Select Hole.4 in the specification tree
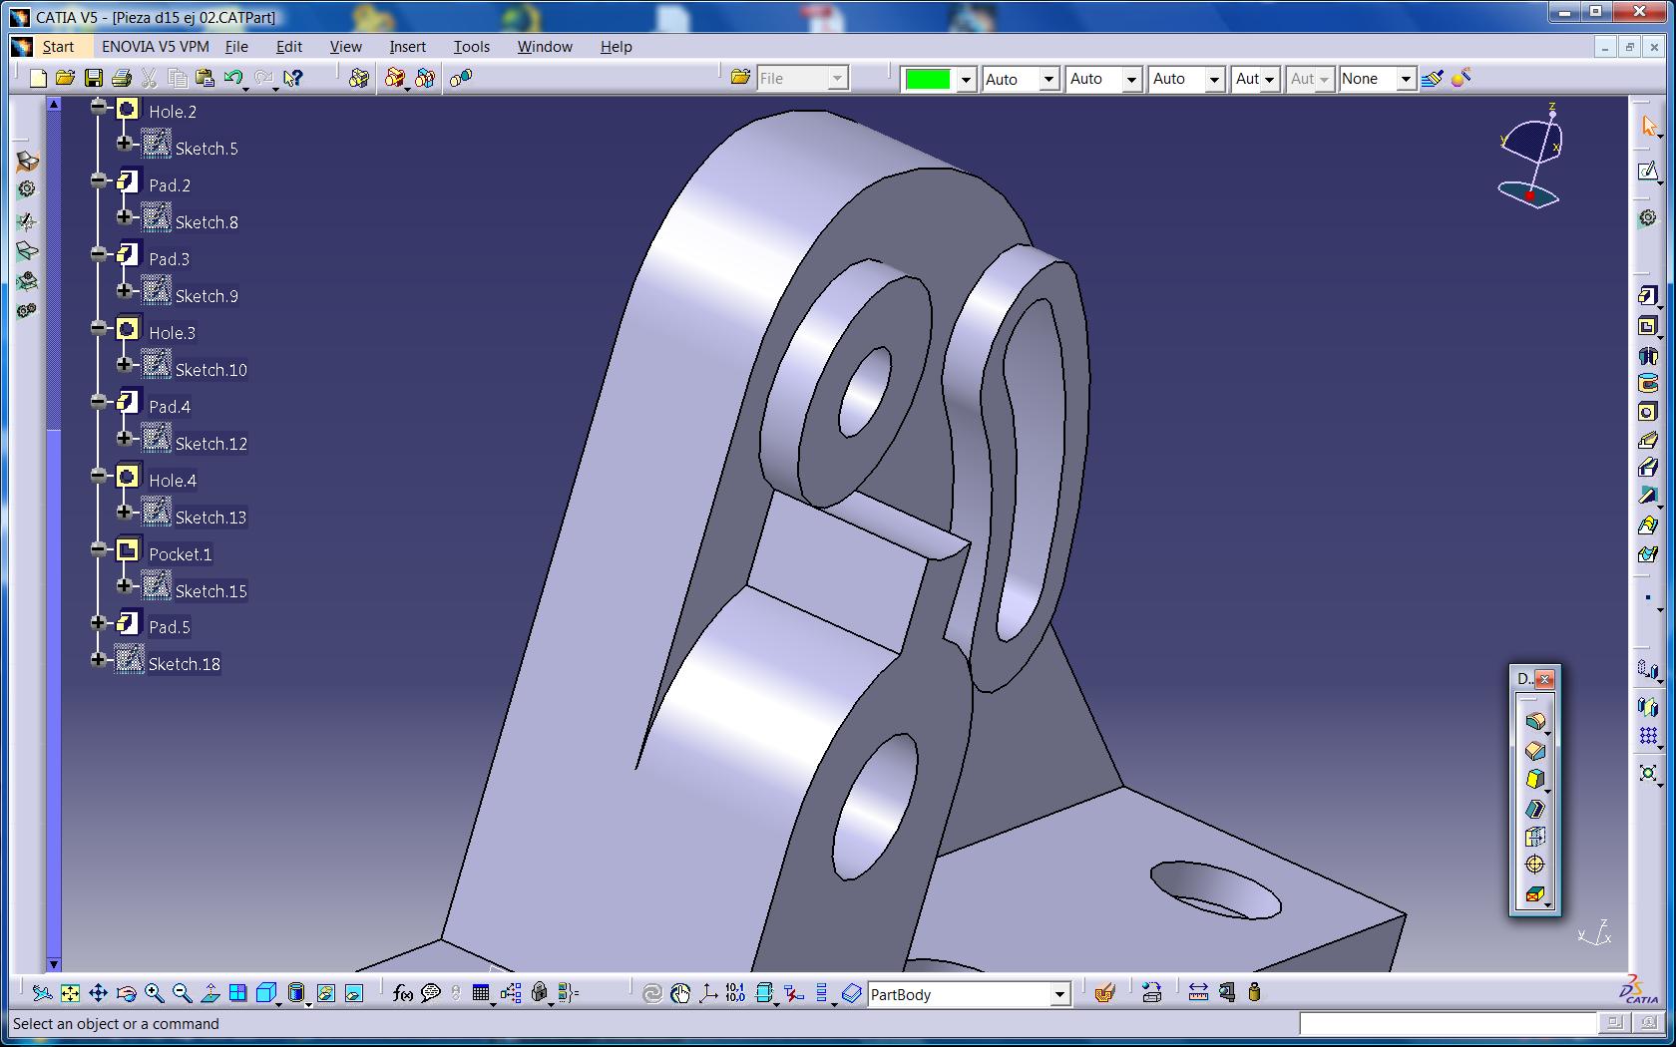Image resolution: width=1676 pixels, height=1047 pixels. point(173,481)
